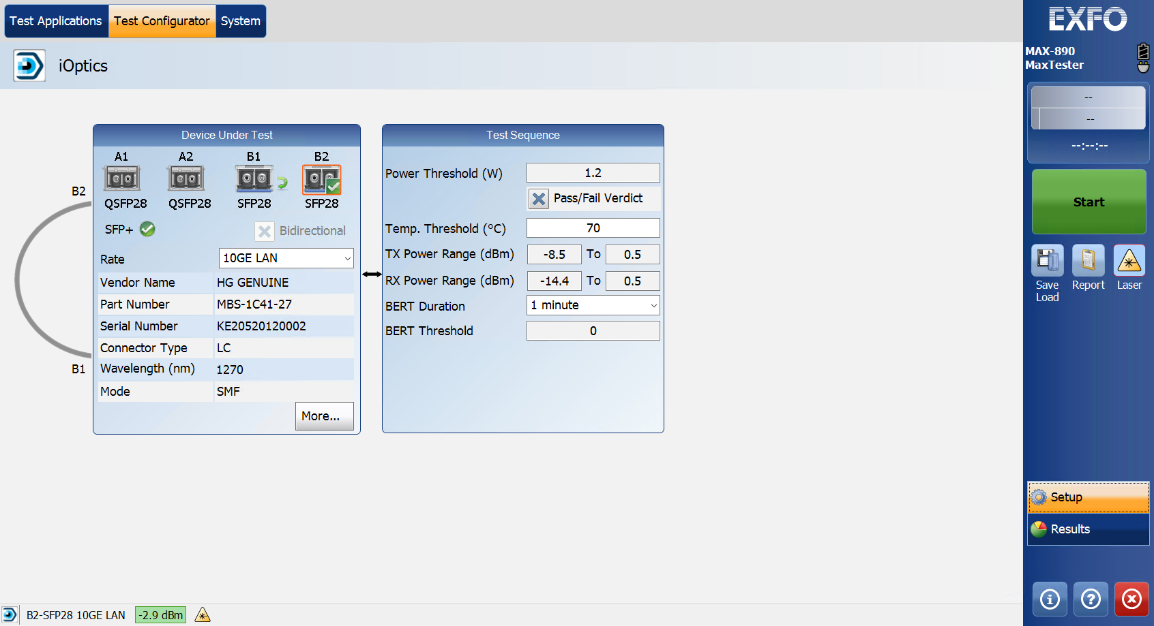This screenshot has height=626, width=1154.
Task: Select the B1 SFP28 port icon
Action: pyautogui.click(x=254, y=178)
